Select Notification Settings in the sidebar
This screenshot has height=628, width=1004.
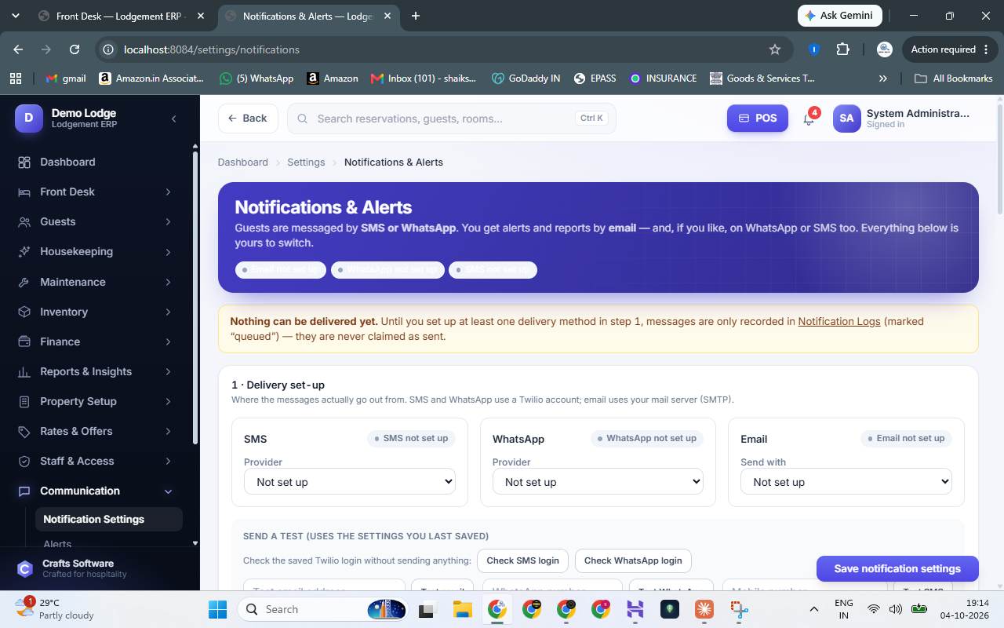(x=108, y=519)
